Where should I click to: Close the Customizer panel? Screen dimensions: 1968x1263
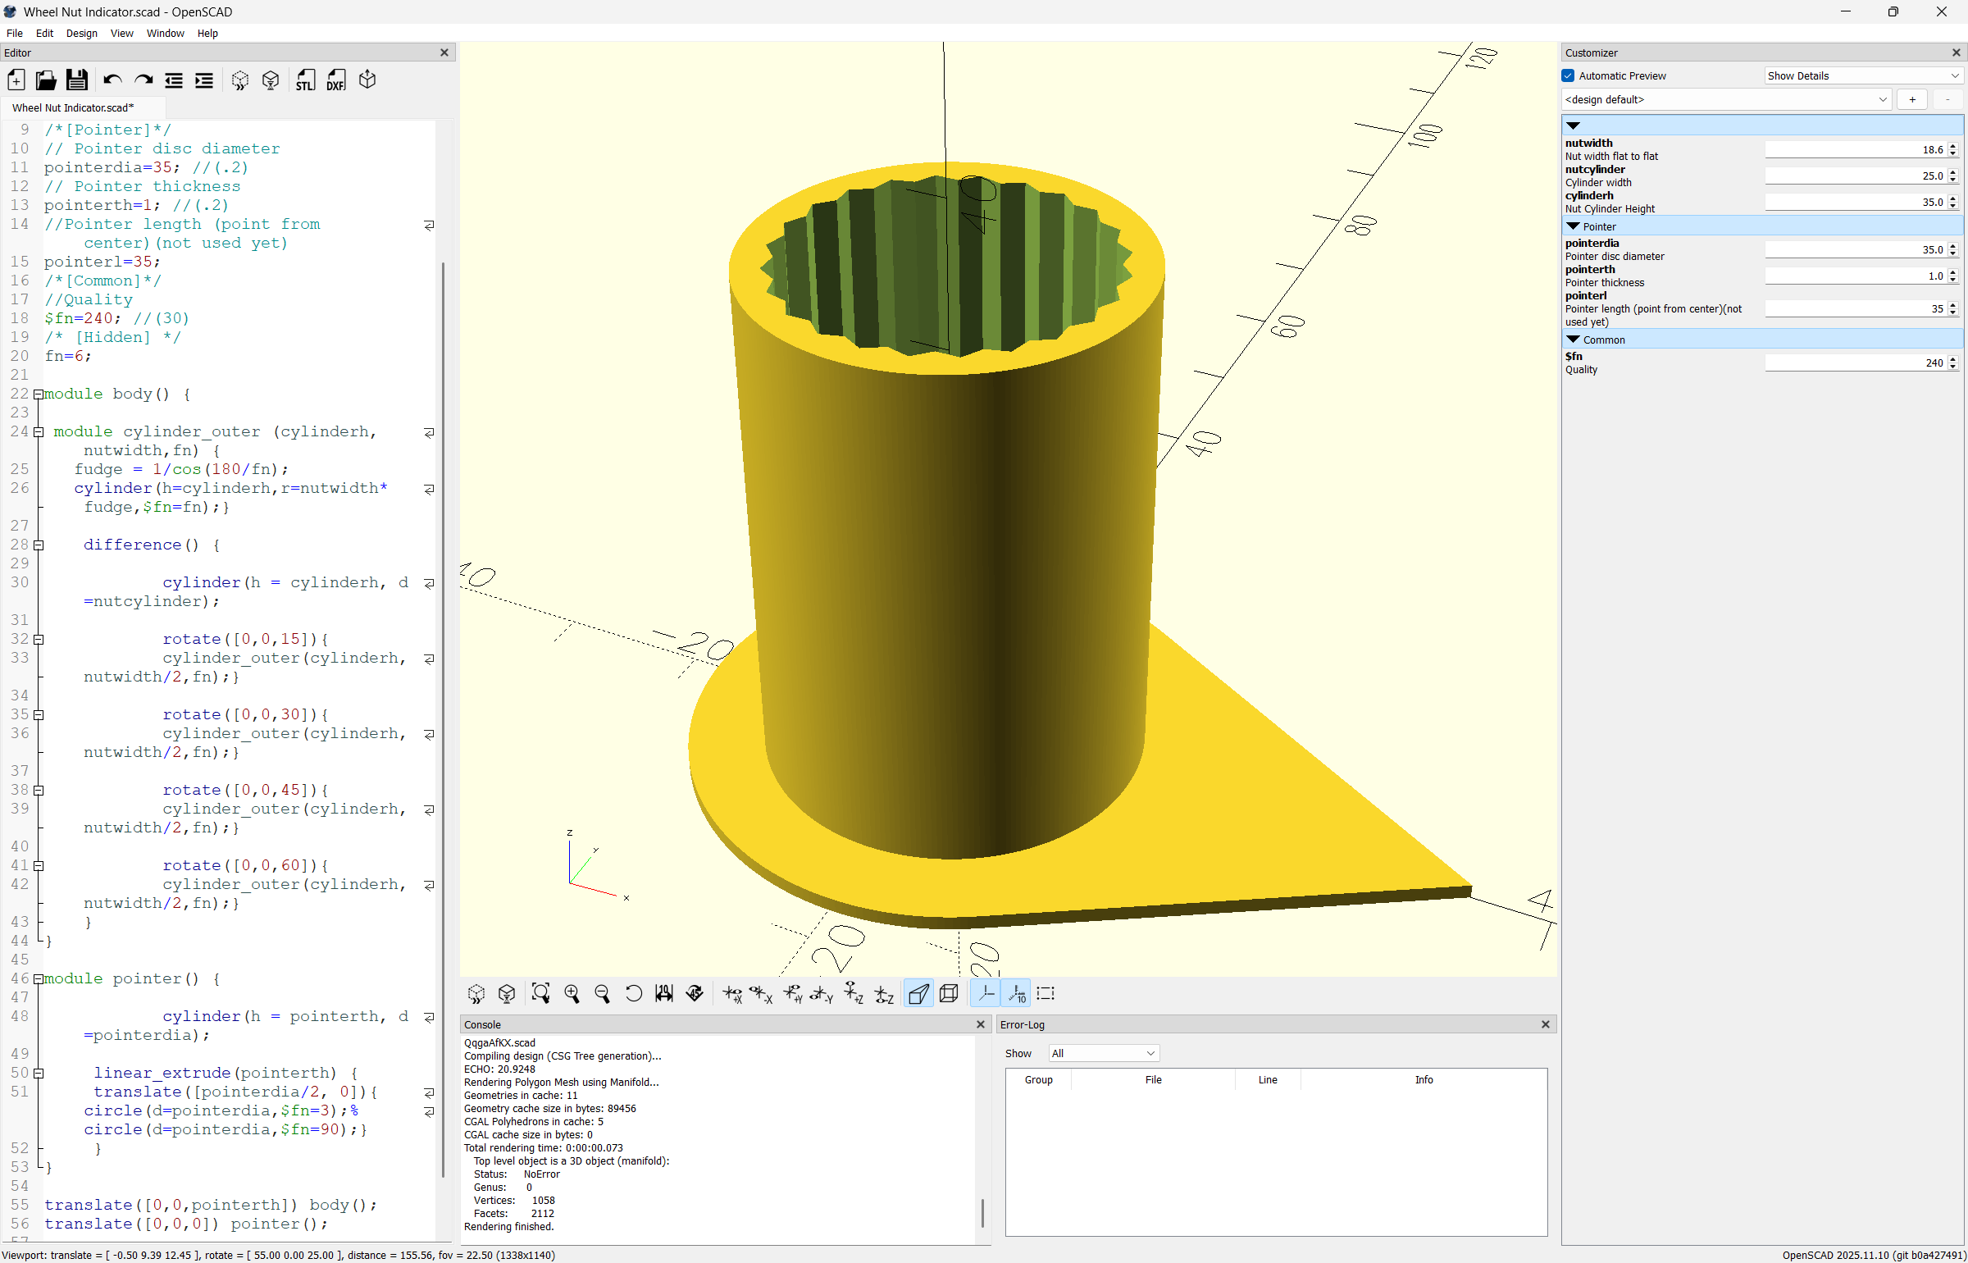tap(1957, 52)
